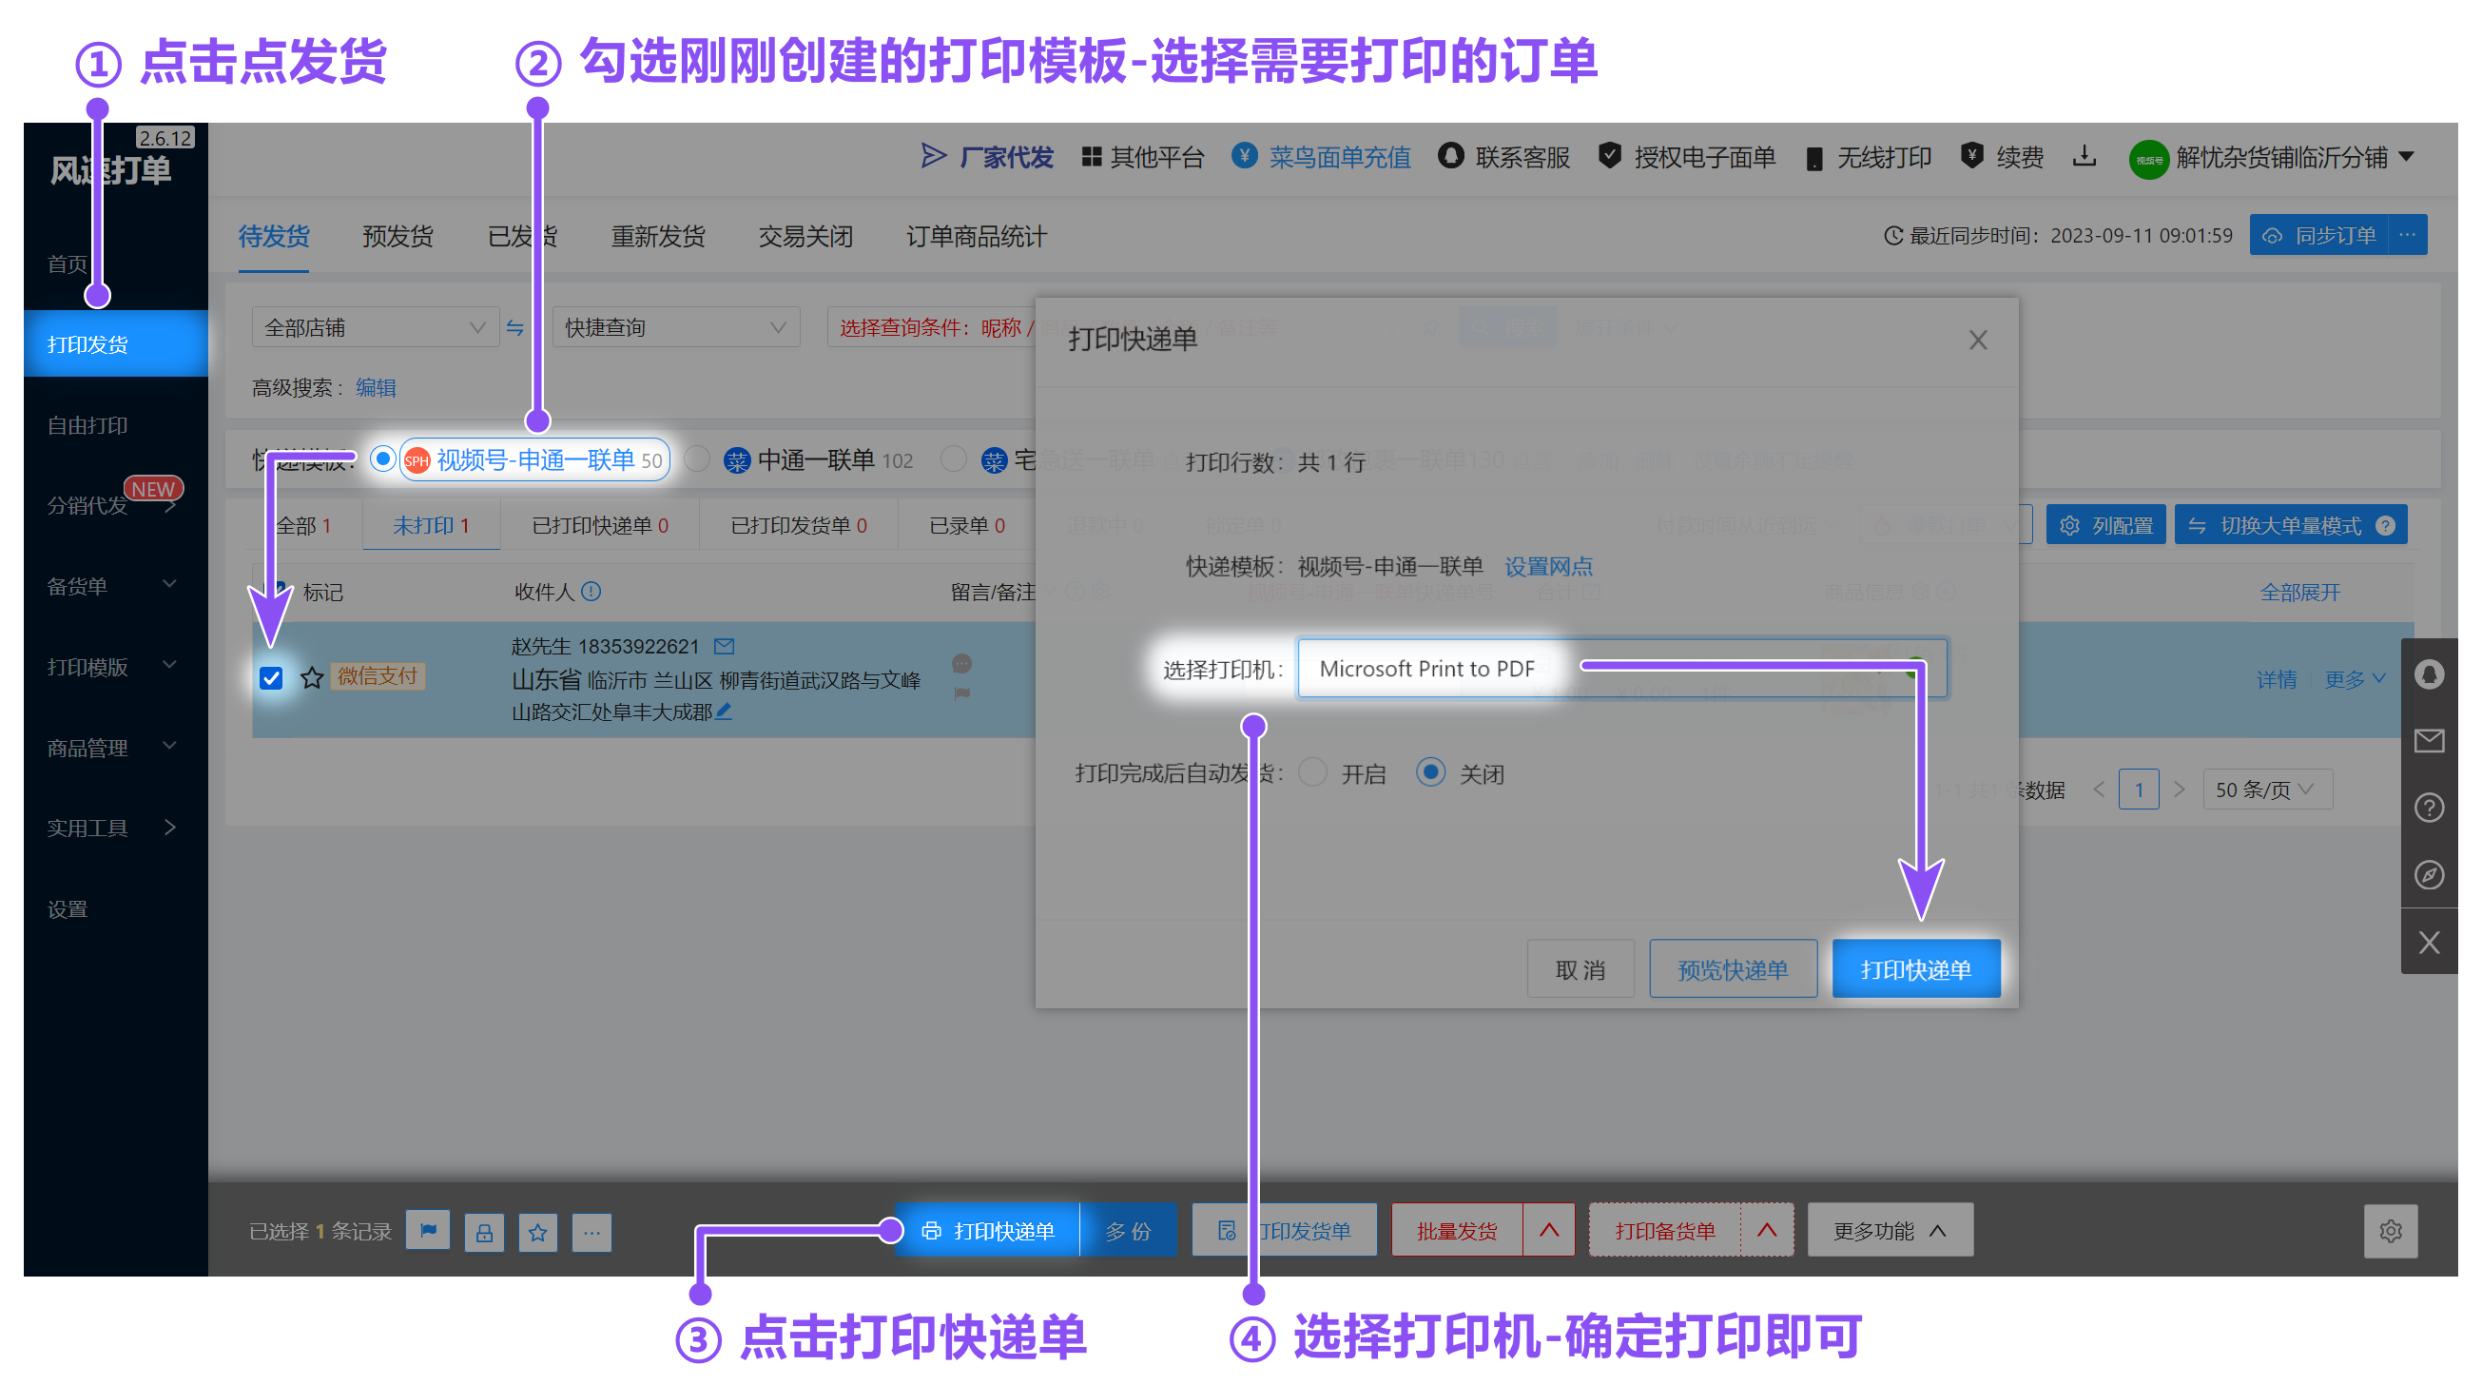Click the swap icon next to 全部店铺

click(515, 327)
